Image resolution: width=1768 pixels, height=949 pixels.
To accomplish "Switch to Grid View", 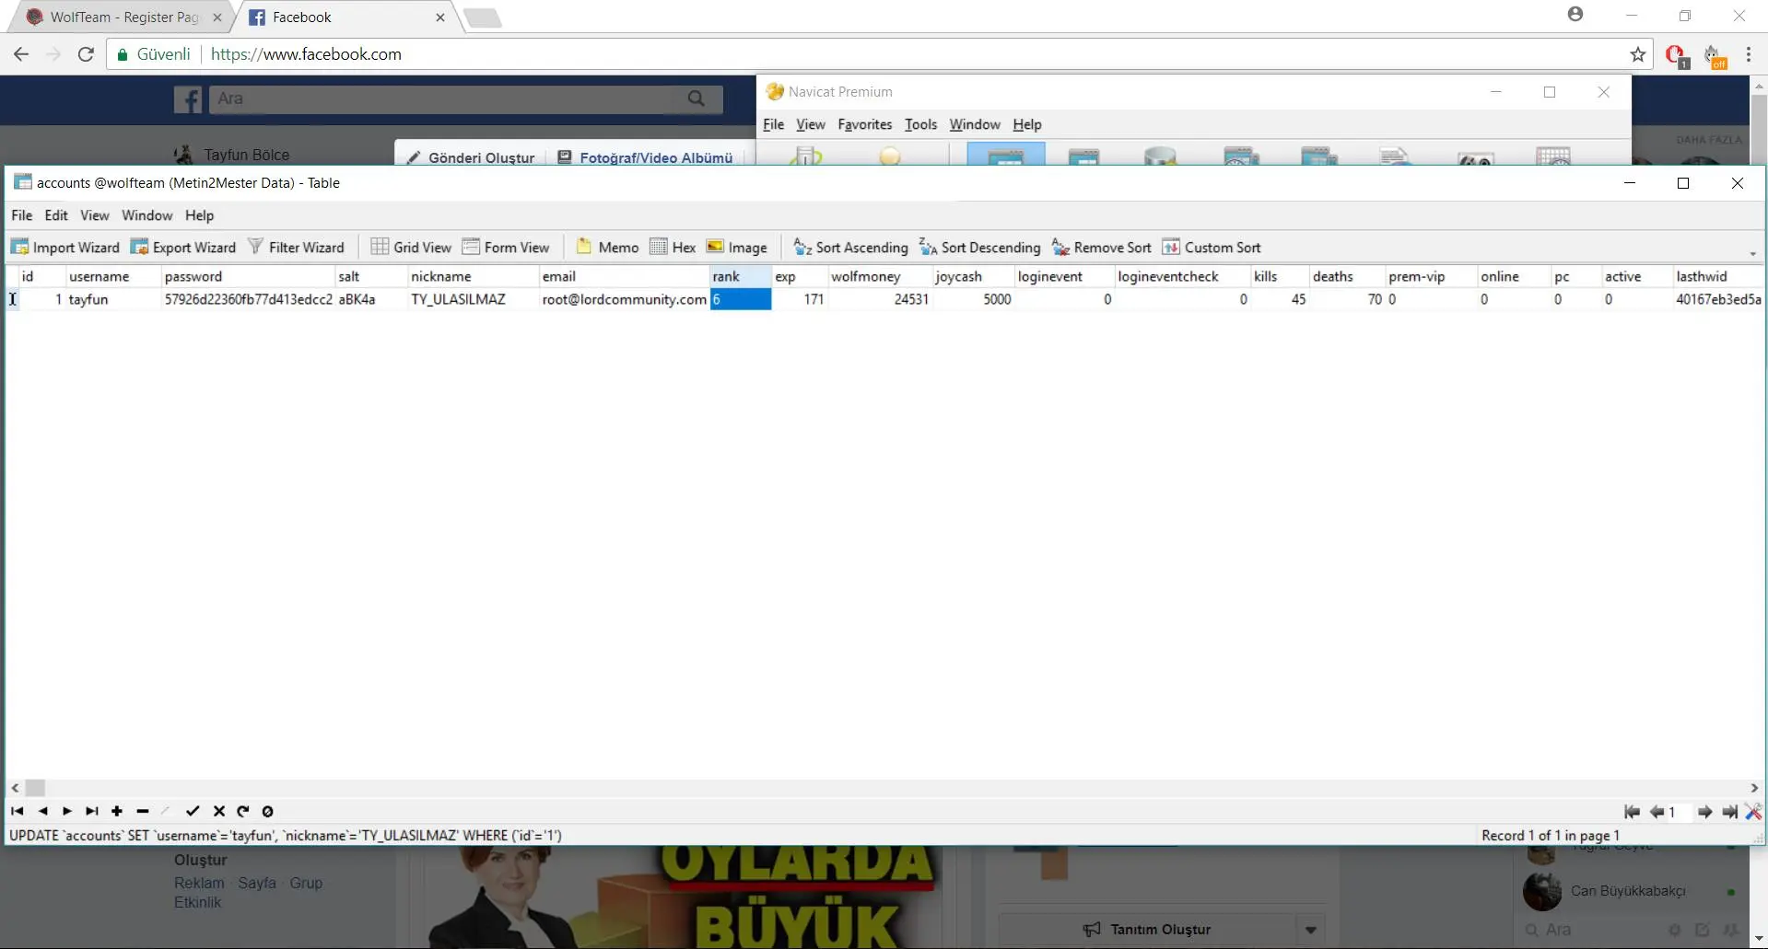I will coord(411,248).
